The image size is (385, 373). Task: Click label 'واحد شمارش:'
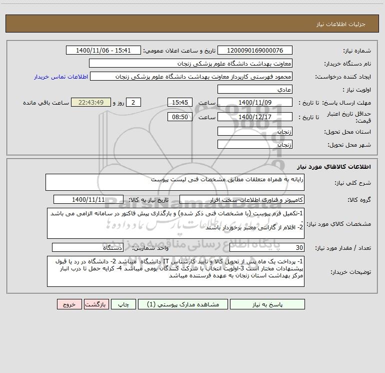(150, 248)
